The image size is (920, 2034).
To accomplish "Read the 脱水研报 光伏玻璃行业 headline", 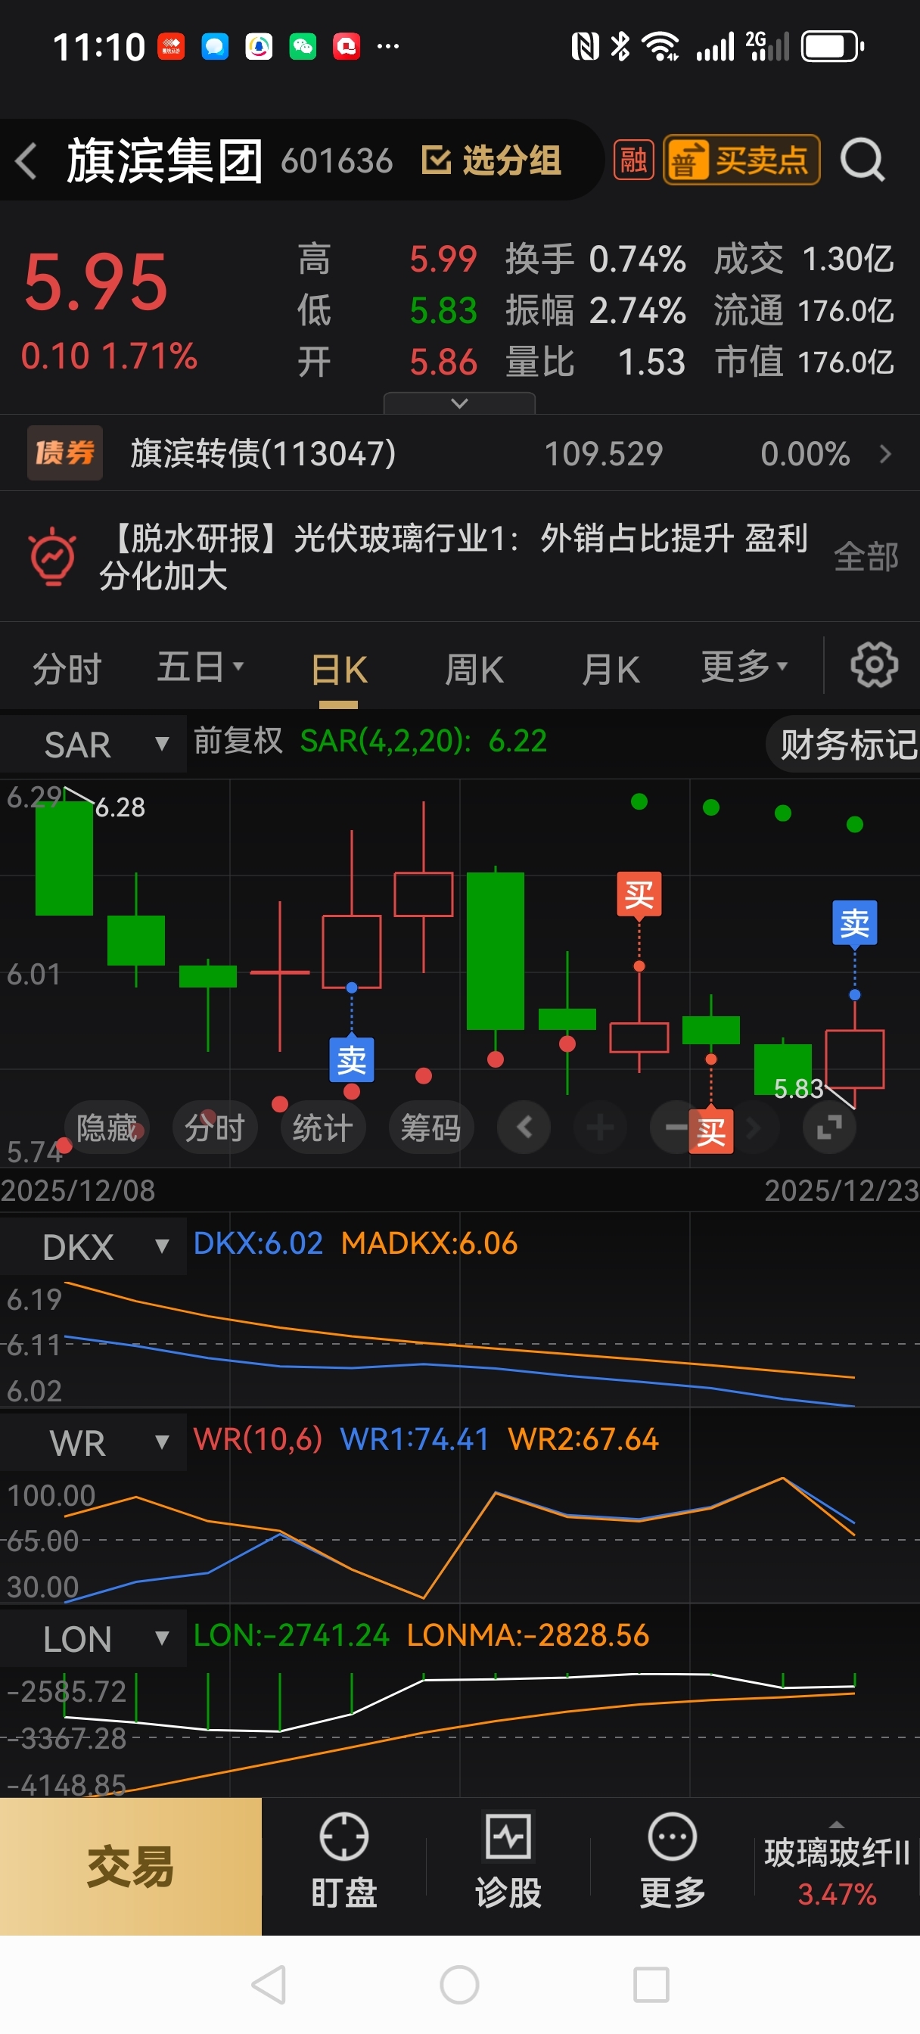I will click(x=454, y=557).
